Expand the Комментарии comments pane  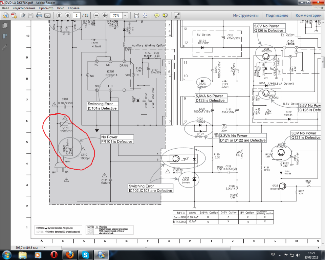[308, 16]
